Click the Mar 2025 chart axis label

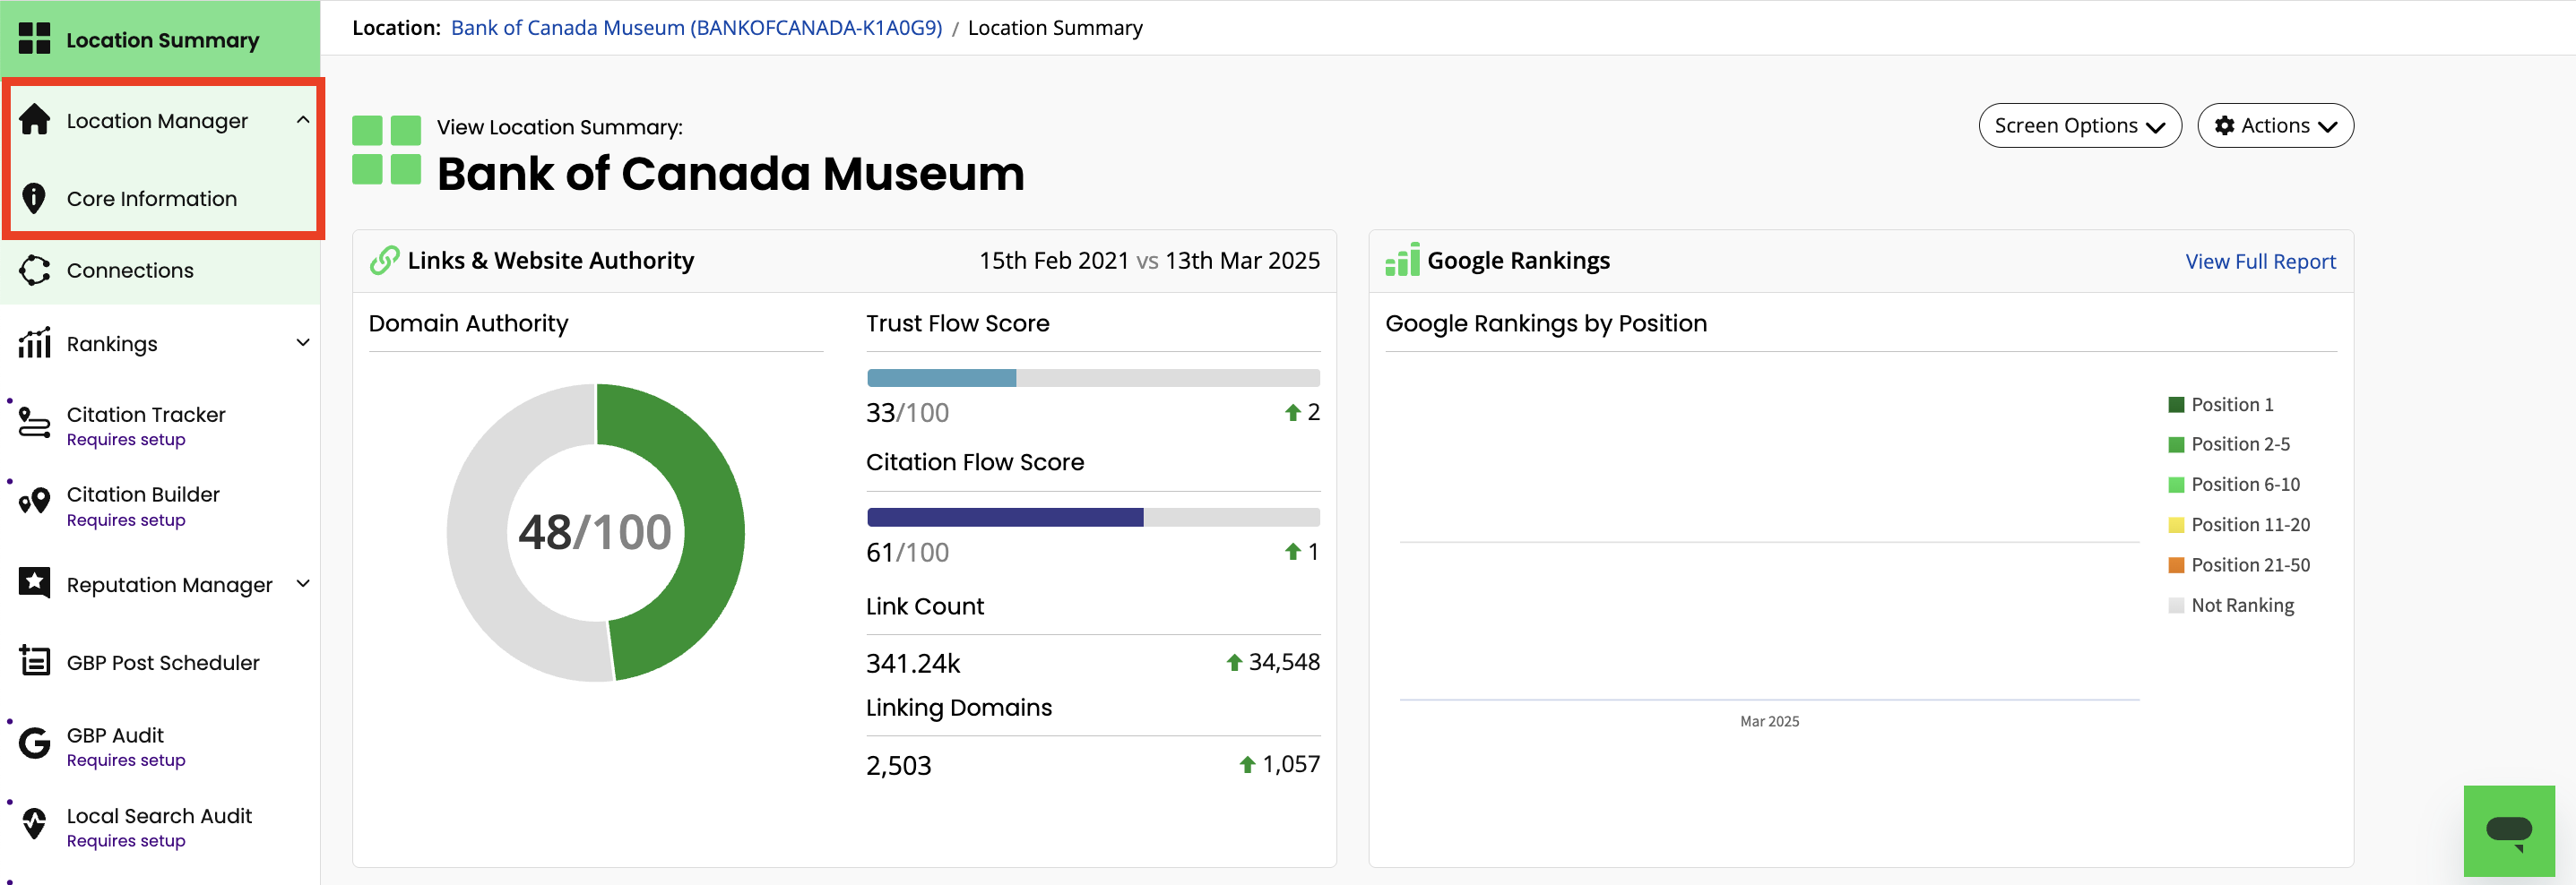coord(1769,721)
